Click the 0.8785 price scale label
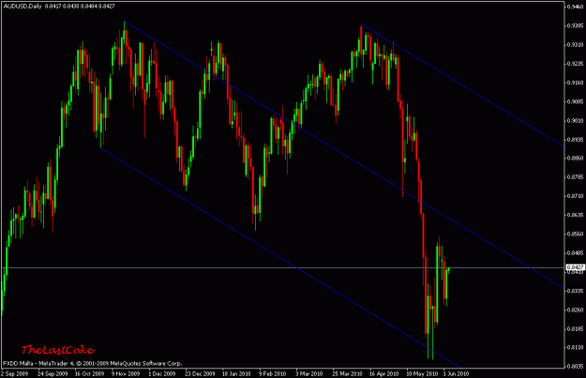This screenshot has width=586, height=378. (576, 177)
